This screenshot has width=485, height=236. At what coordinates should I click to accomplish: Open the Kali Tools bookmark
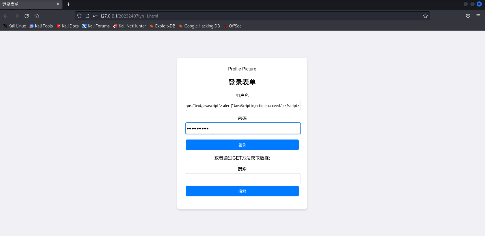[41, 26]
